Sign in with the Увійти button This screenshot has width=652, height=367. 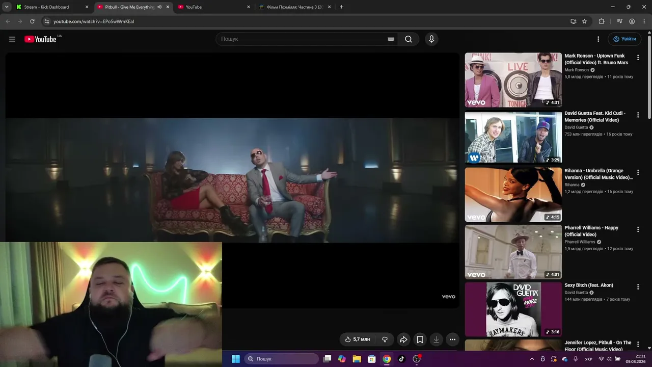[624, 39]
